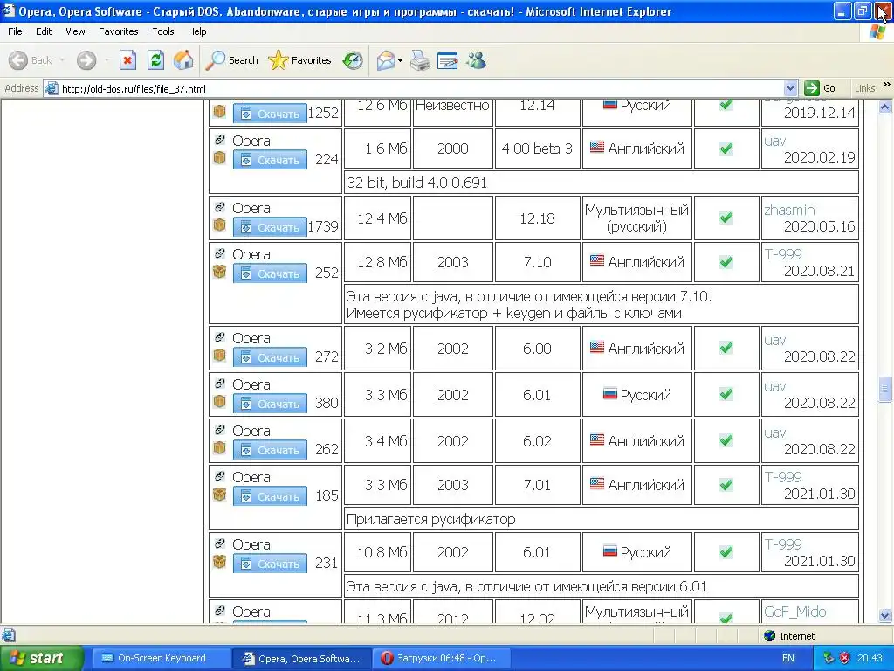Open the Favorites menu

(x=119, y=31)
